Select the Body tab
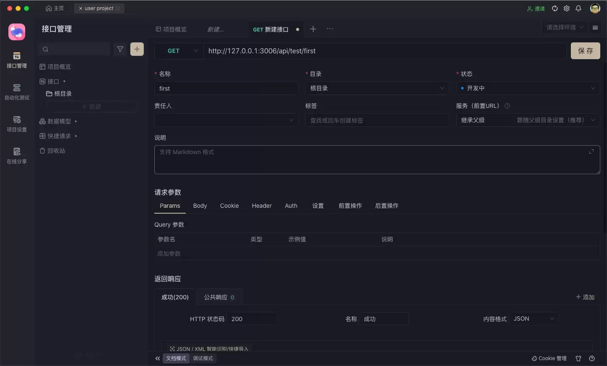The image size is (607, 366). click(200, 206)
